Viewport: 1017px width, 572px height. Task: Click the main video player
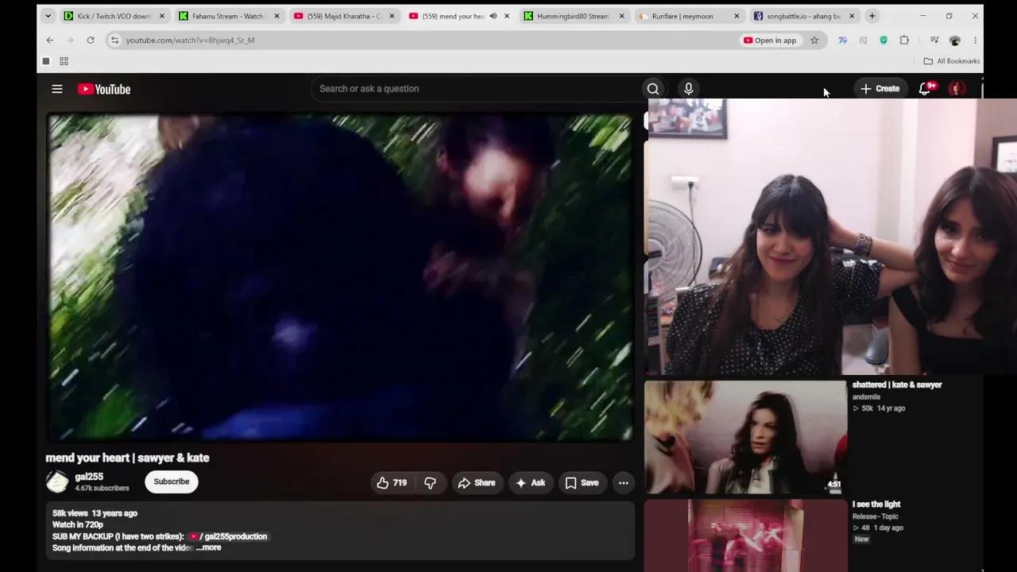coord(340,277)
